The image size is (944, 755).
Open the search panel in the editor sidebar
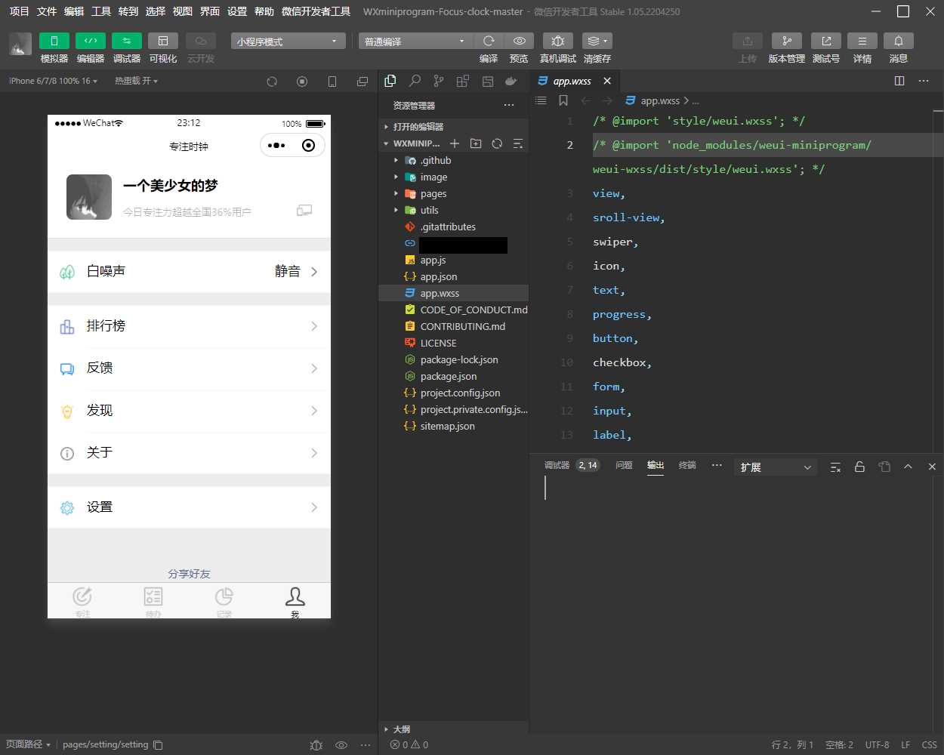pos(413,80)
